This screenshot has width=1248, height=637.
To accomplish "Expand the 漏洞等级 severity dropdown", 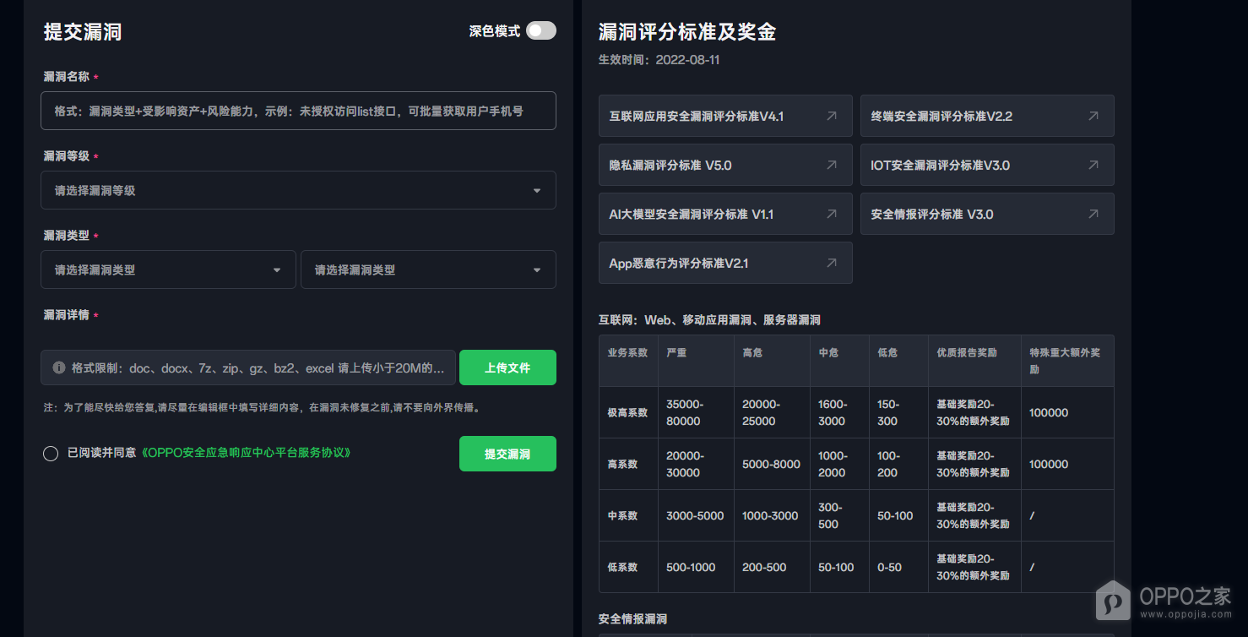I will pyautogui.click(x=298, y=190).
